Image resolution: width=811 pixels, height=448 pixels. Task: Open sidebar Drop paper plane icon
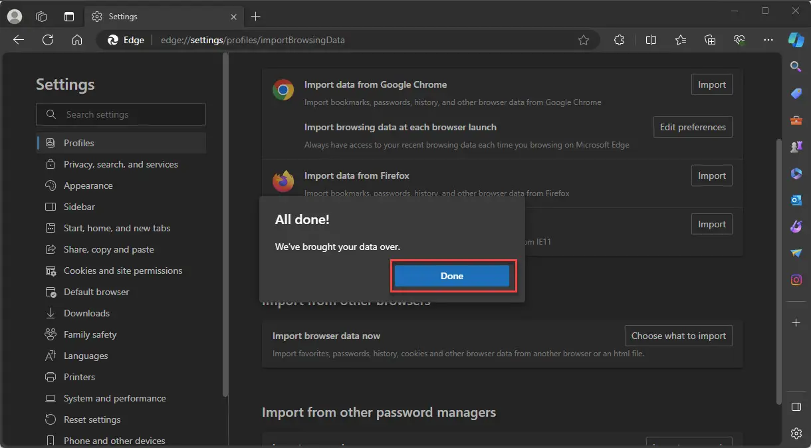[x=796, y=253]
